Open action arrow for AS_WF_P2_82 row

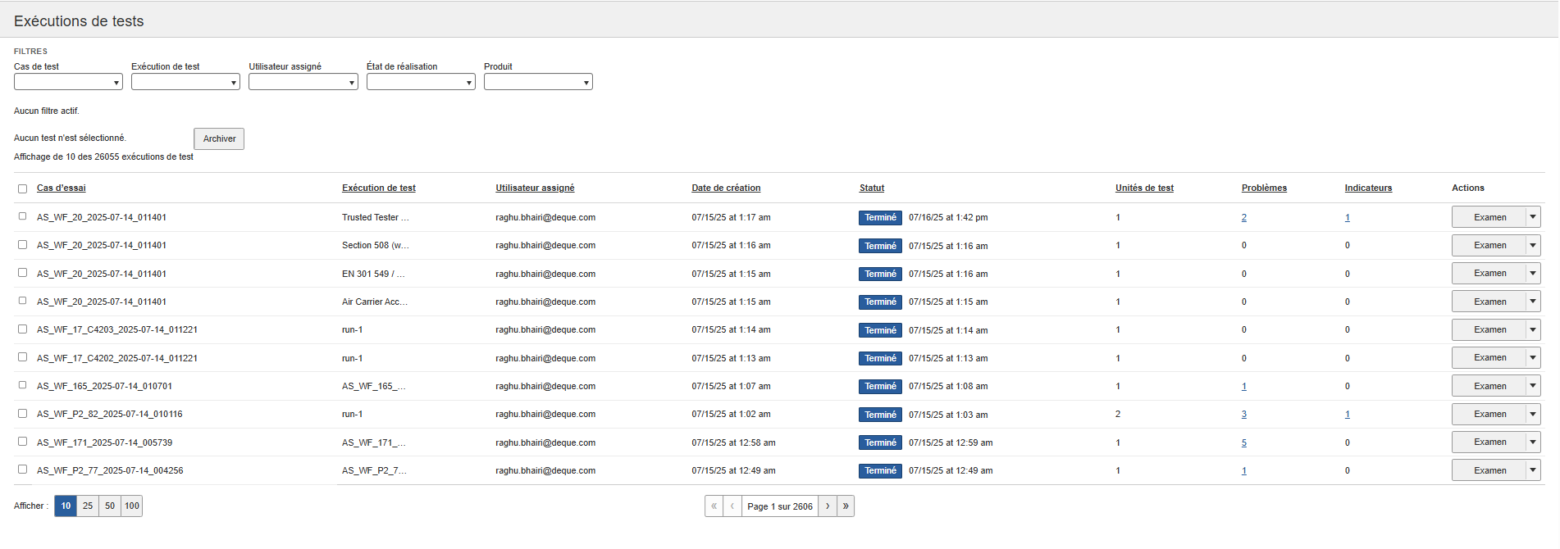(x=1532, y=414)
